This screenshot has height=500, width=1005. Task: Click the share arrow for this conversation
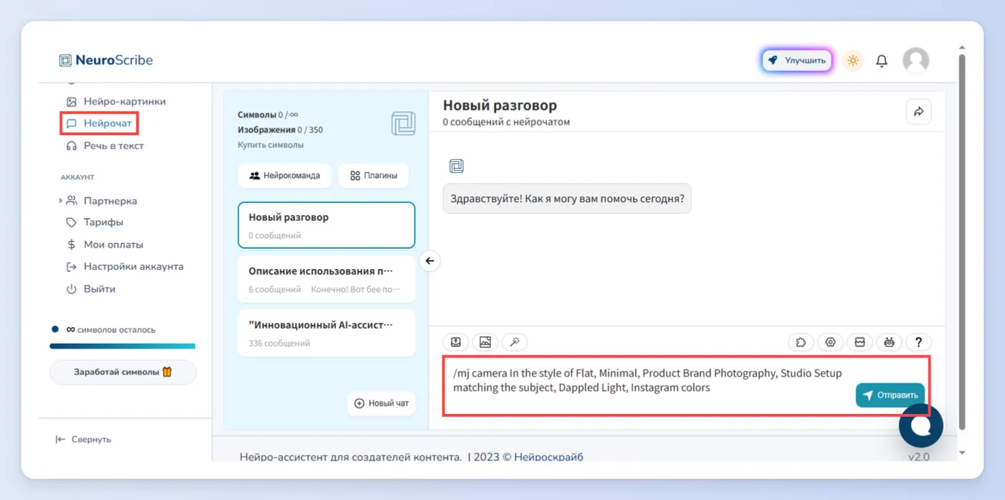[918, 111]
